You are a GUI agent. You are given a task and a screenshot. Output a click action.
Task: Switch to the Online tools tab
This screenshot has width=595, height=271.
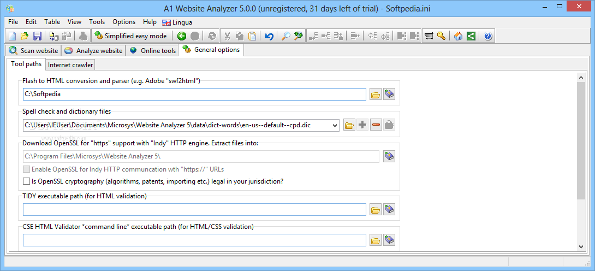[x=153, y=50]
